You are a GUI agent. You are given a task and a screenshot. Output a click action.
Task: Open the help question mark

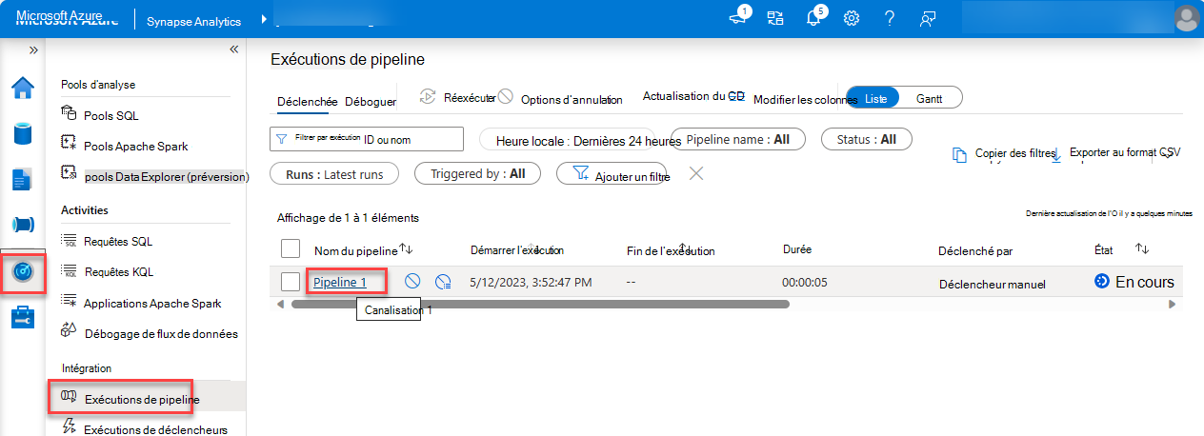(x=889, y=18)
